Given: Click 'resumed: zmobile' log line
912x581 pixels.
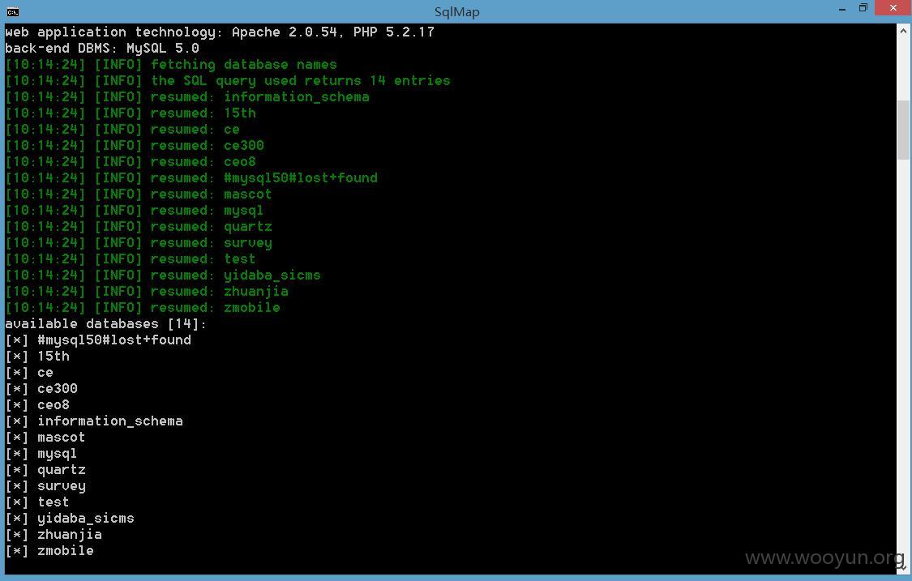Looking at the screenshot, I should pyautogui.click(x=143, y=308).
